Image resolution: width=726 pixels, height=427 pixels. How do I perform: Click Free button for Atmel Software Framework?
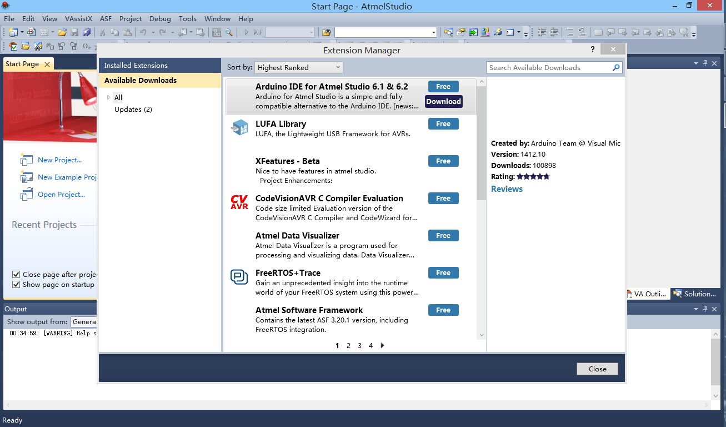coord(443,310)
